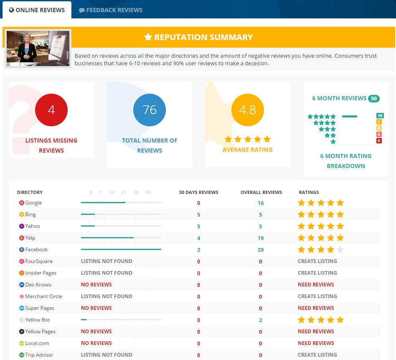
Task: Click Google's overall reviews count 16
Action: [x=261, y=203]
